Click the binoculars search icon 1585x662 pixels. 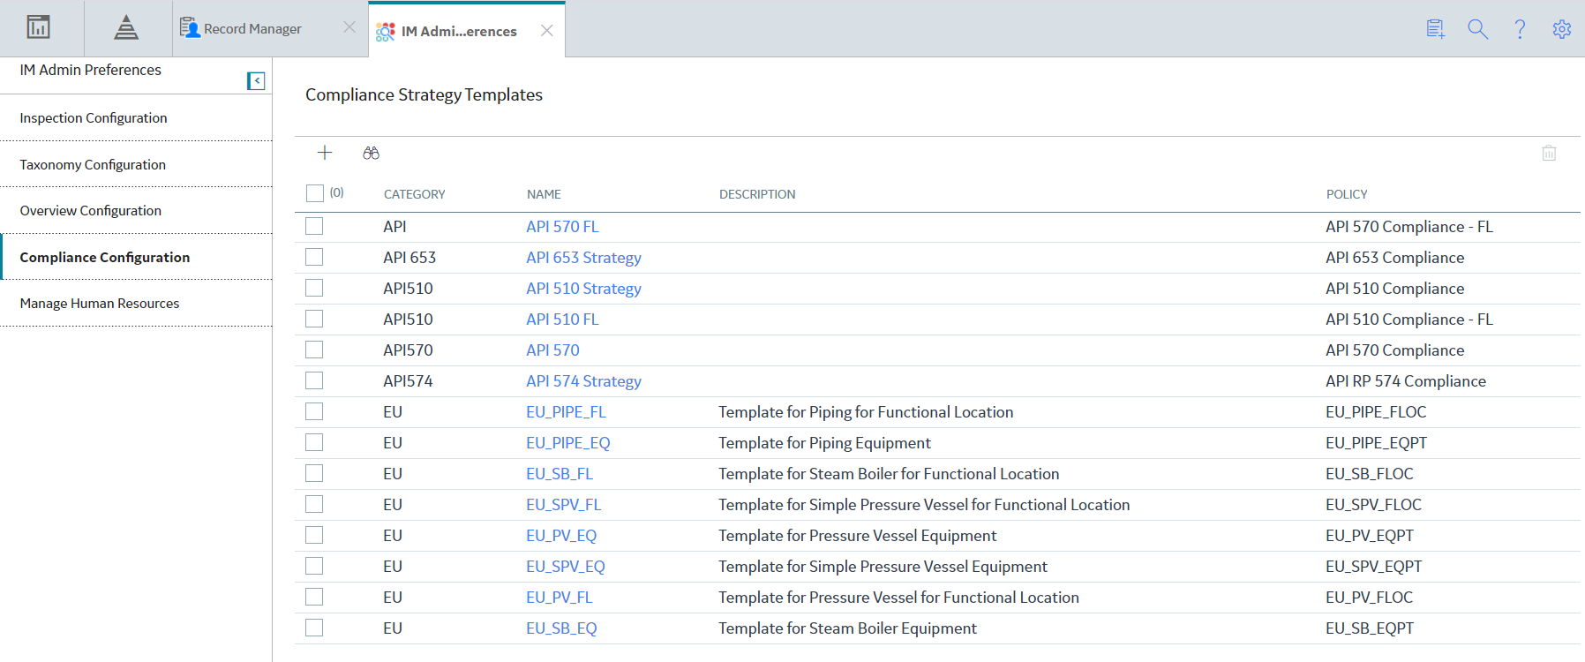coord(371,153)
